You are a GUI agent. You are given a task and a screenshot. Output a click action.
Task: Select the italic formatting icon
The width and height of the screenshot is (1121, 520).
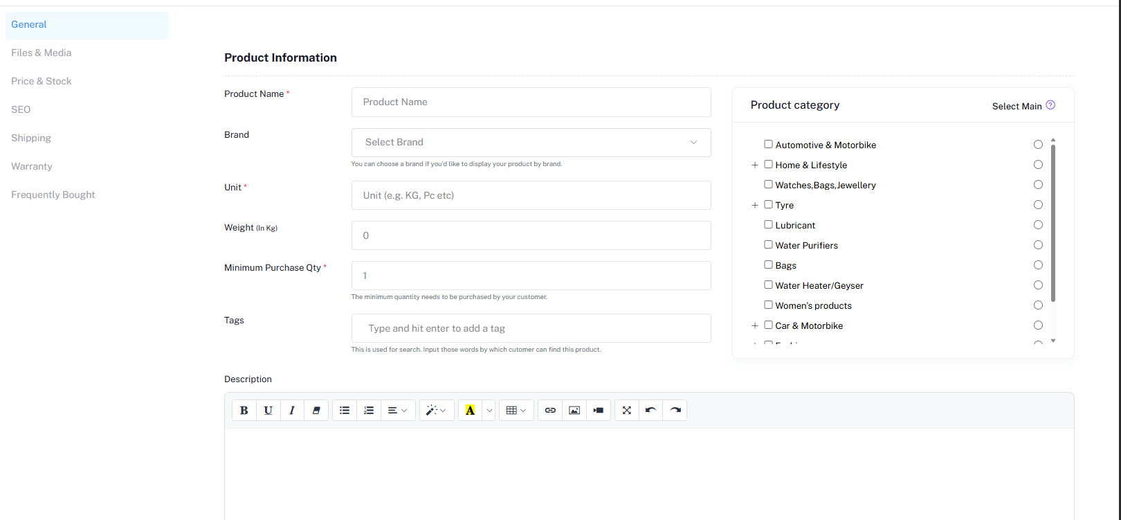pyautogui.click(x=292, y=410)
